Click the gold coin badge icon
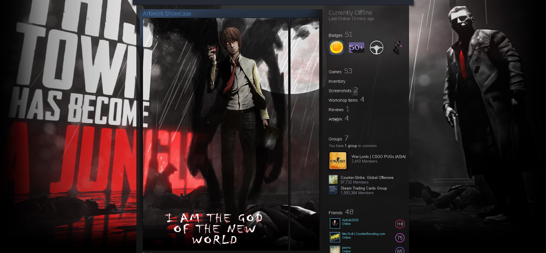546x253 pixels. tap(336, 47)
